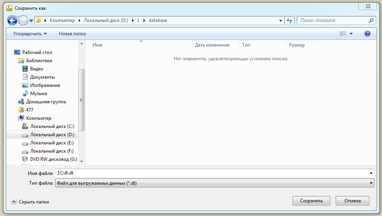
Task: Open the Изображения library
Action: tap(45, 85)
